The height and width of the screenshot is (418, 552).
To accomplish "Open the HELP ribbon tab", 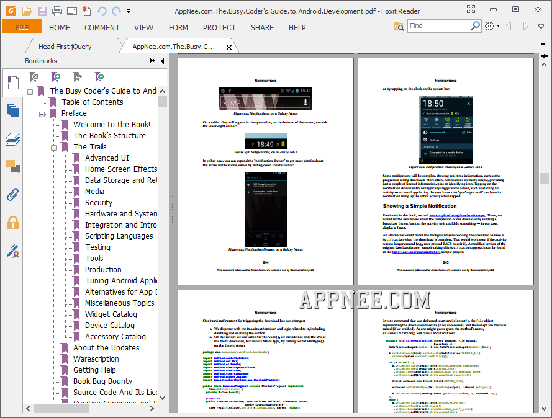I will [297, 27].
